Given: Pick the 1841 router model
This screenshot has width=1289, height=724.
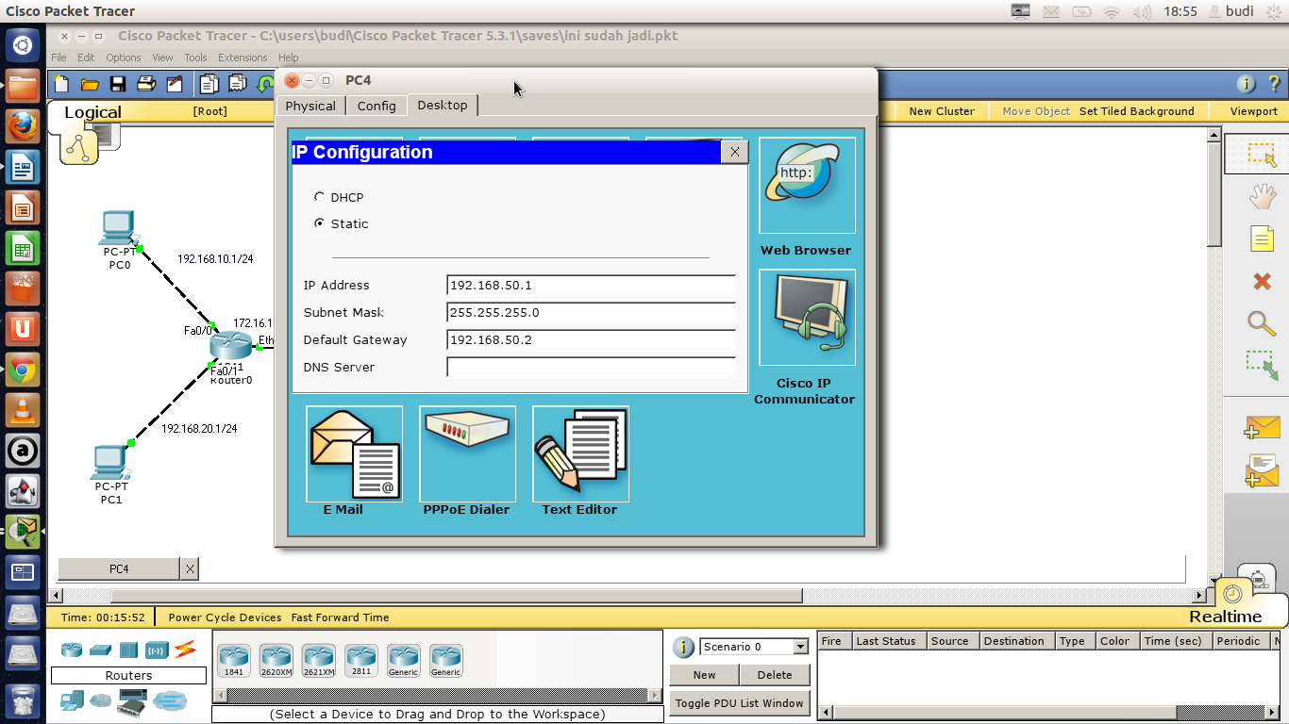Looking at the screenshot, I should click(x=233, y=661).
